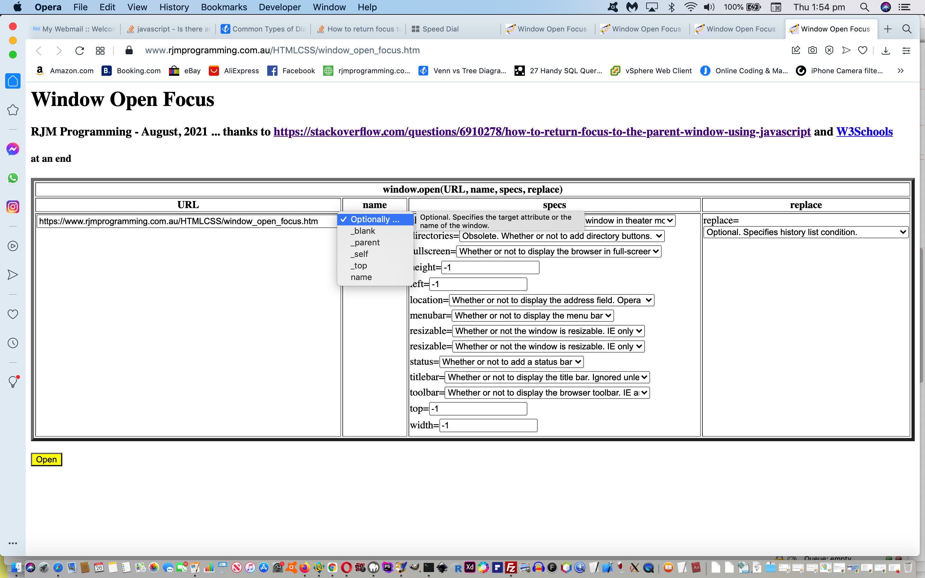This screenshot has width=925, height=578.
Task: Click the width= input field
Action: 488,425
